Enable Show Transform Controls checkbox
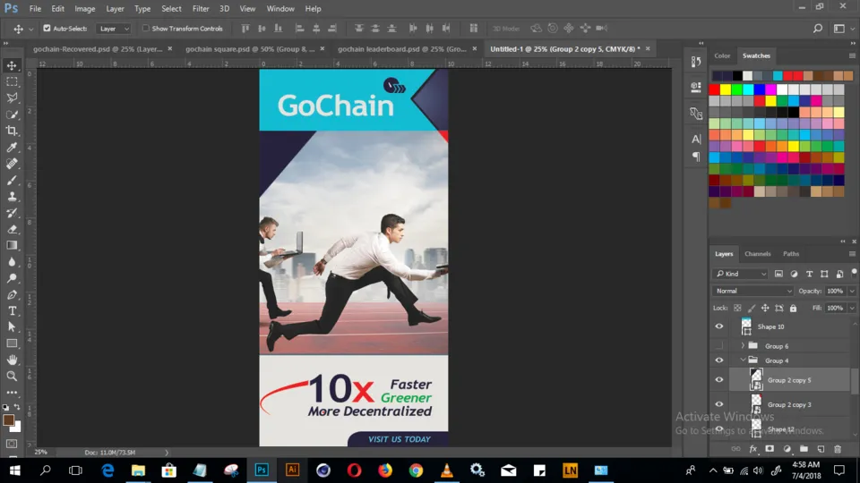Image resolution: width=860 pixels, height=483 pixels. click(145, 29)
